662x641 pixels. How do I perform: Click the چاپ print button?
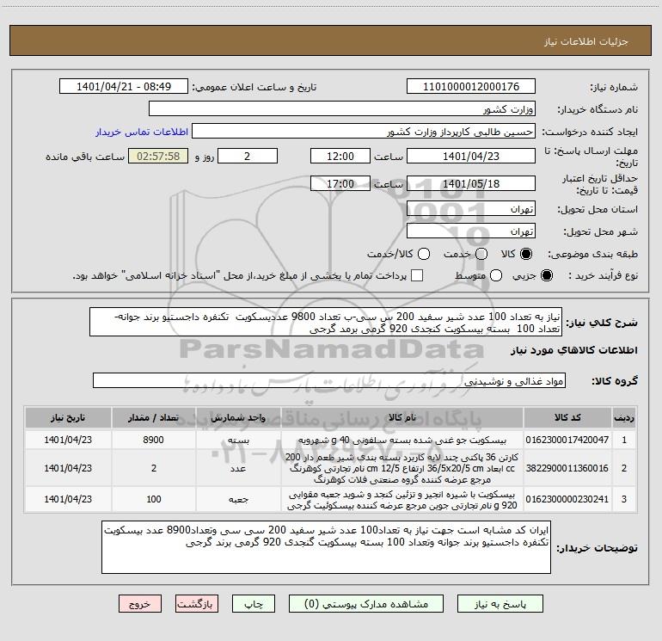254,604
